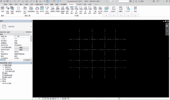Expand the SPD panel dropdown arrow
Viewport: 170px width, 100px height.
click(128, 16)
